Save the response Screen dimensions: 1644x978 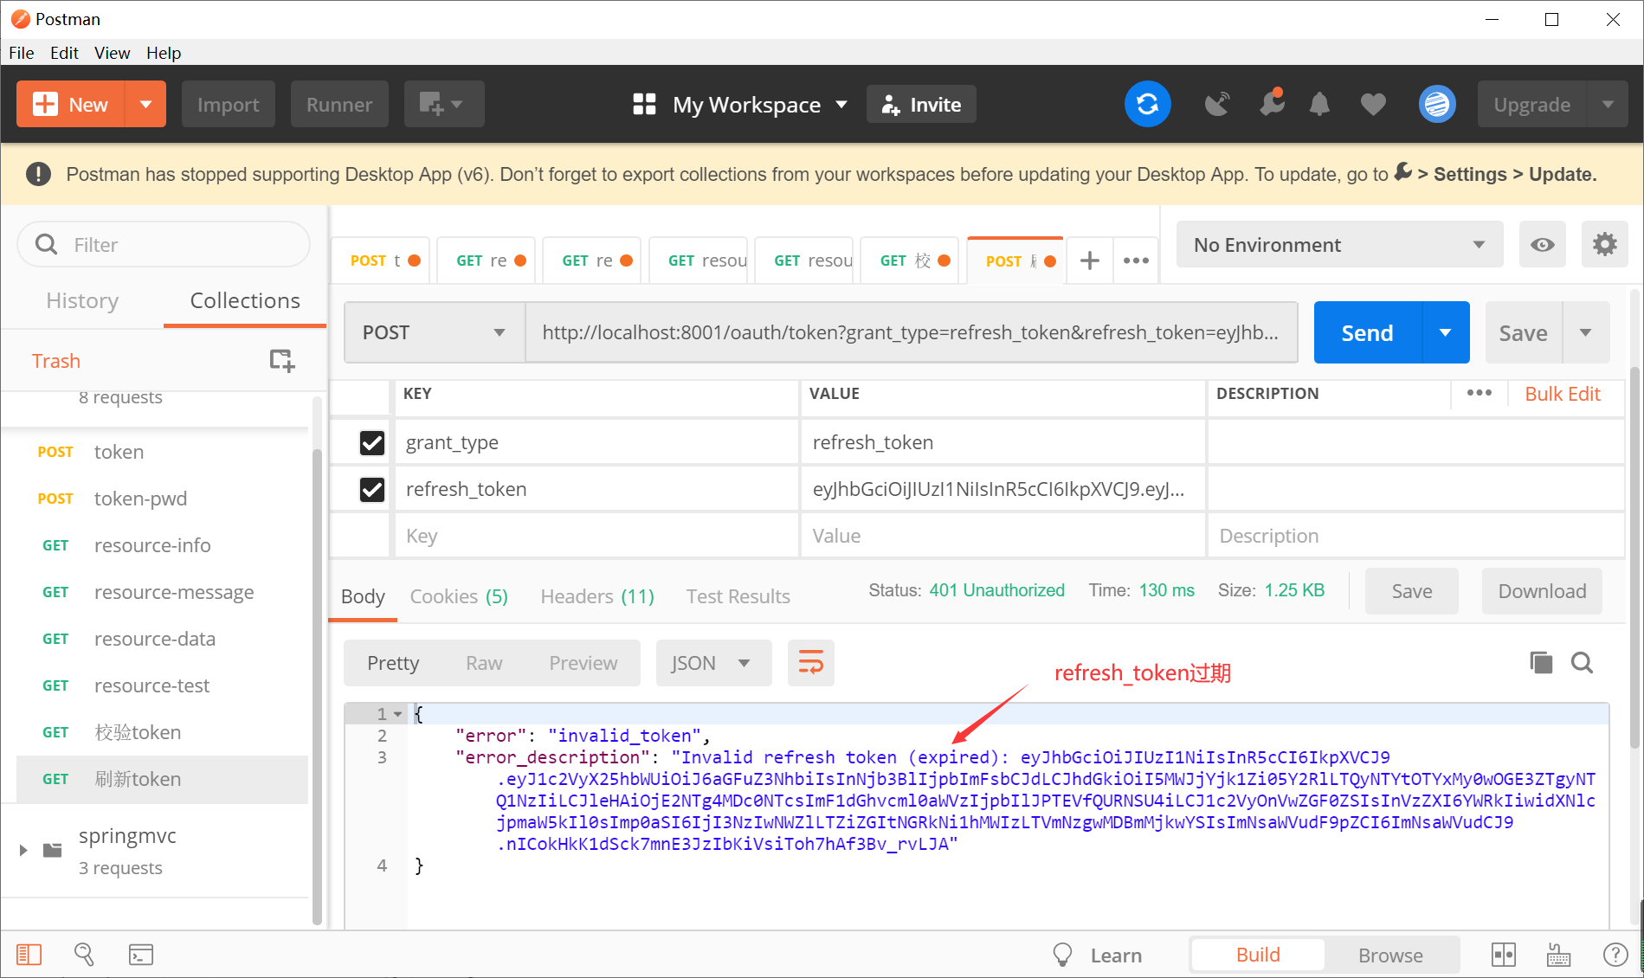(1412, 591)
